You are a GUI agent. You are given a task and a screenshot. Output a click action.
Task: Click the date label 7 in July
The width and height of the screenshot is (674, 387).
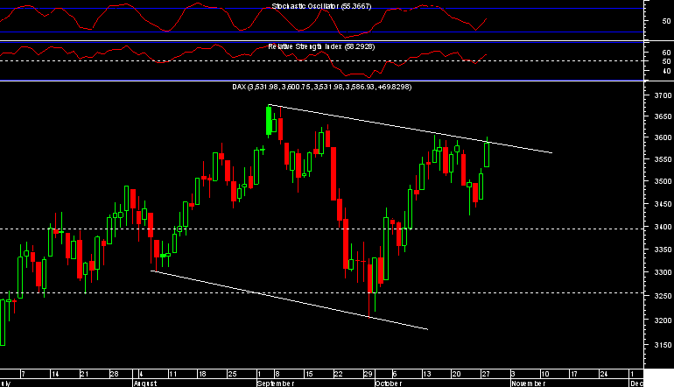tap(24, 374)
